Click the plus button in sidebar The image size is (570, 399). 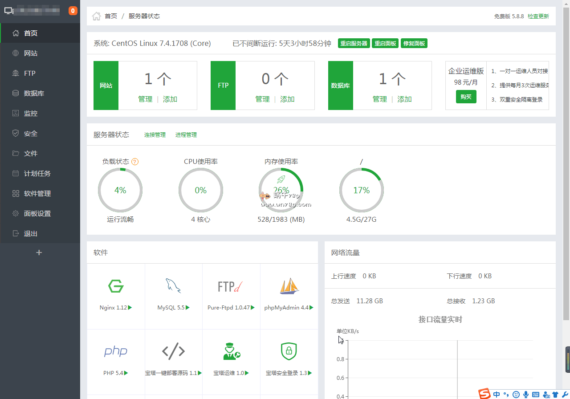[39, 252]
